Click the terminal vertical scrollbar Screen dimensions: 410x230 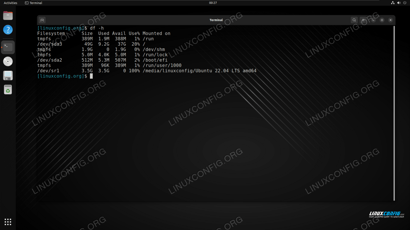coord(394,113)
